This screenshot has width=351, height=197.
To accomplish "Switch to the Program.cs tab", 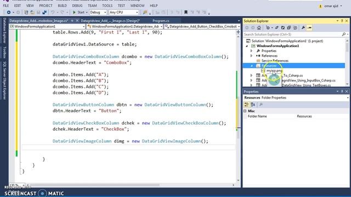I will 161,21.
